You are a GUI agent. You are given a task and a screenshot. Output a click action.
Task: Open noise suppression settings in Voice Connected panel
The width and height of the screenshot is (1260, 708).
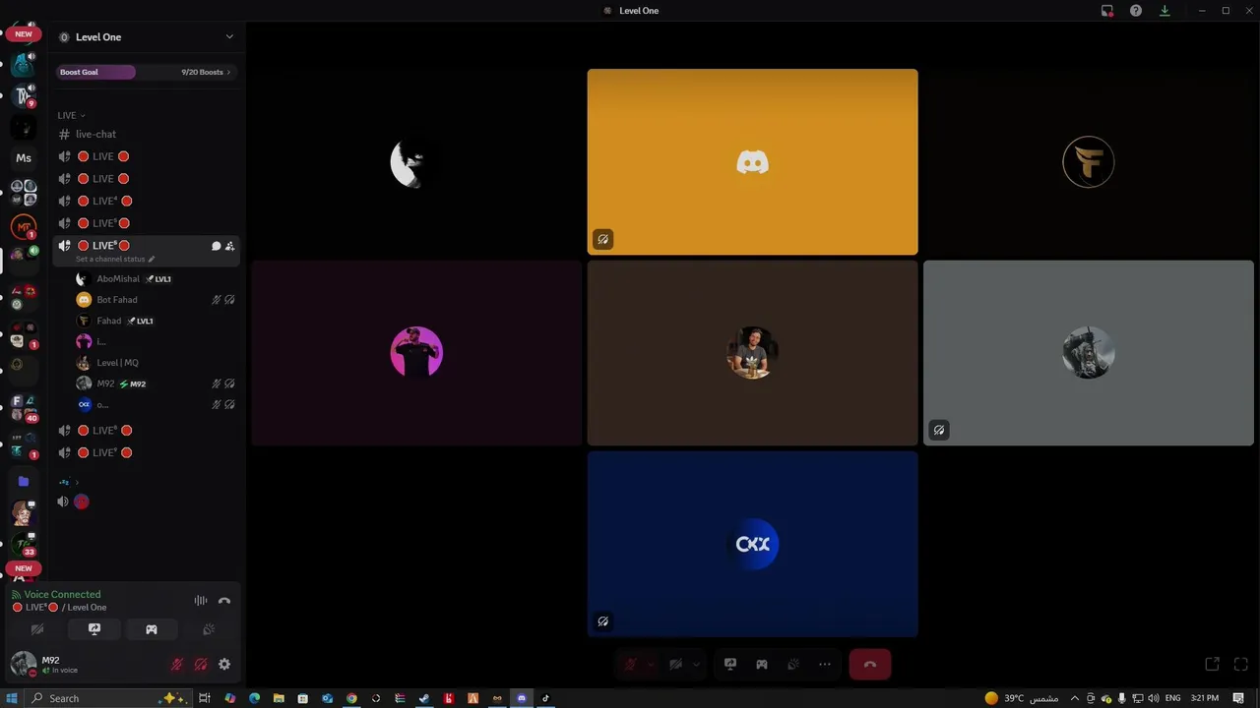tap(201, 601)
